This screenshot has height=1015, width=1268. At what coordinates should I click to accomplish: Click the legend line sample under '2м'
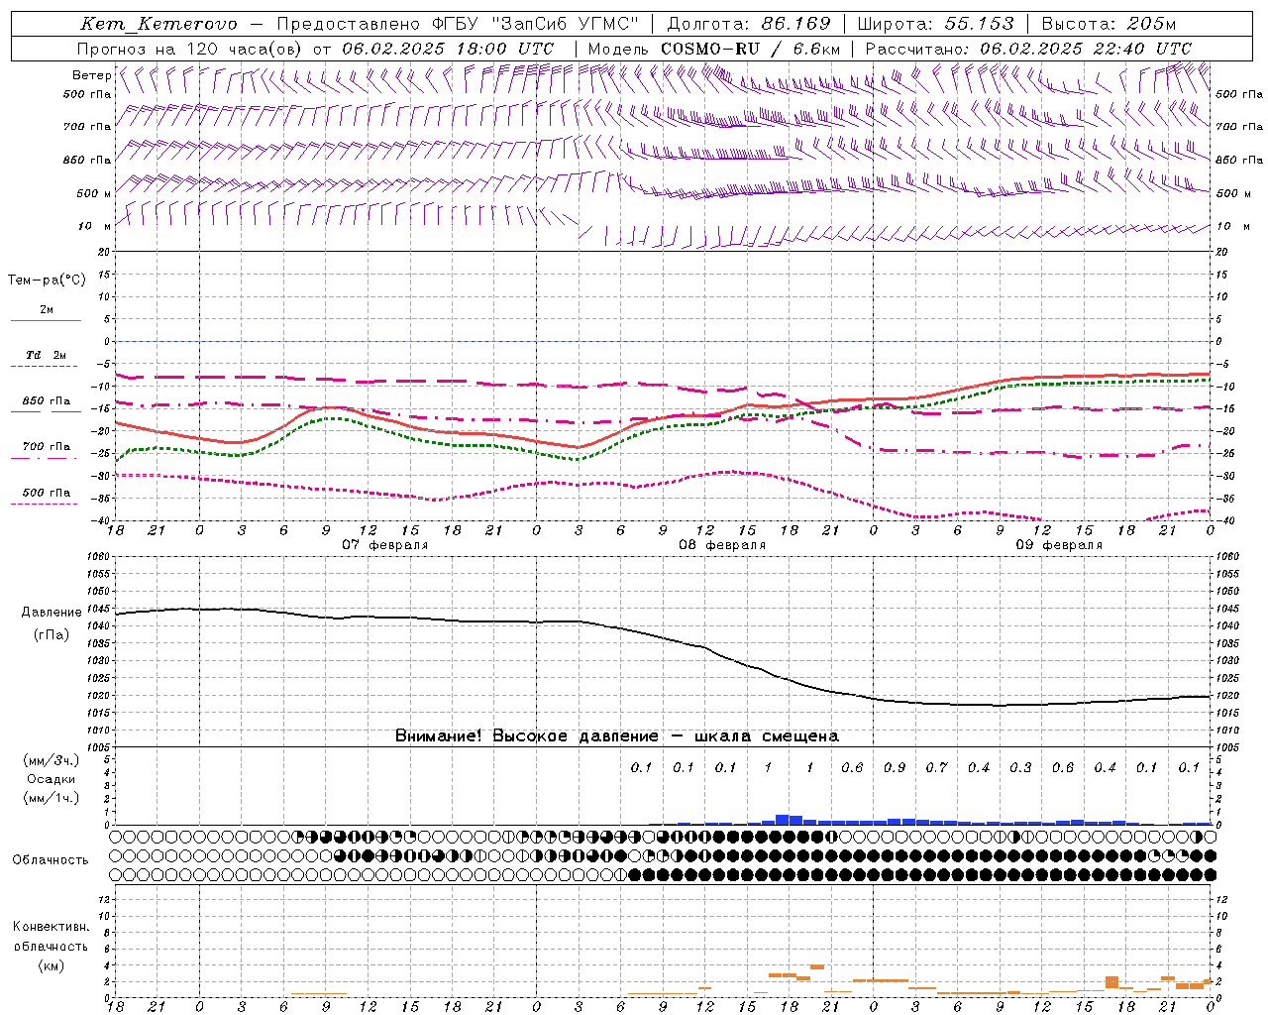[46, 321]
